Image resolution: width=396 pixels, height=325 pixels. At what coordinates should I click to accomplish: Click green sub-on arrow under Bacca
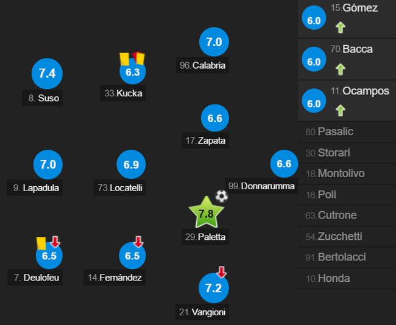341,69
